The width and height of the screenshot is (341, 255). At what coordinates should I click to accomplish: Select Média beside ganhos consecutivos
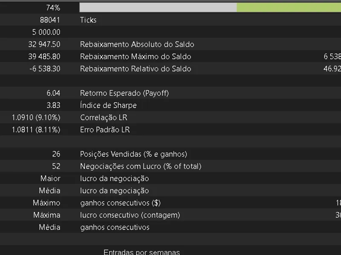49,227
